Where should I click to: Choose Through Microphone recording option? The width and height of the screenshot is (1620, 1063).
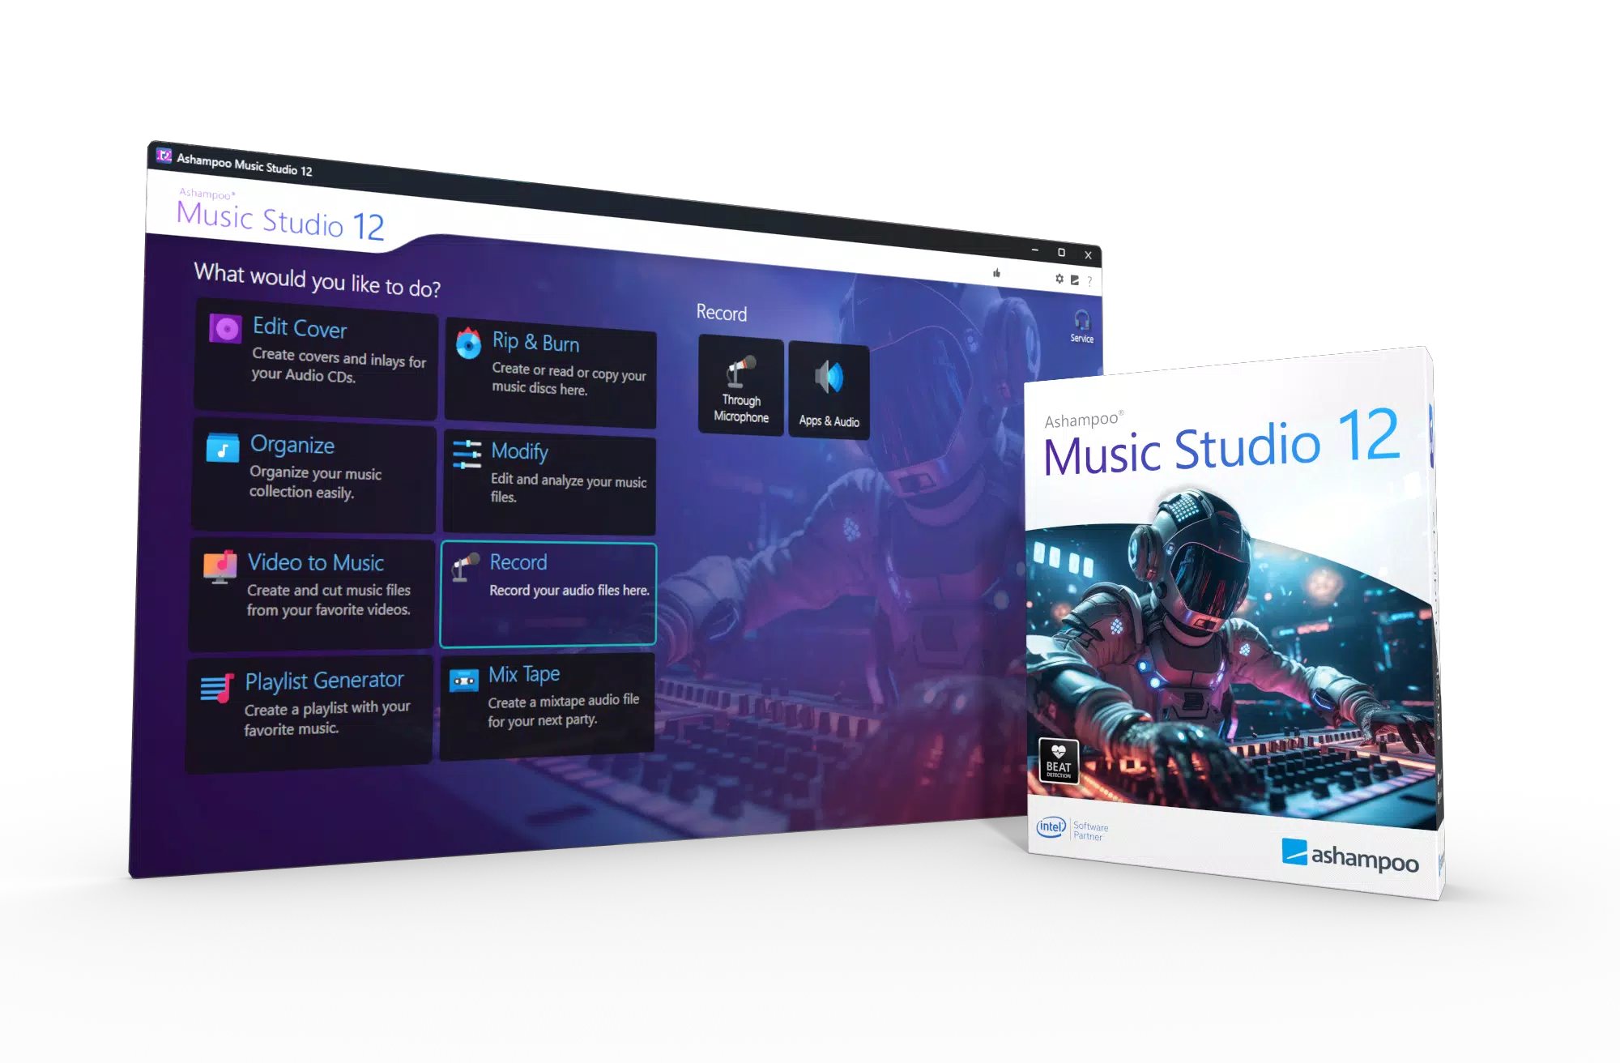pyautogui.click(x=741, y=386)
